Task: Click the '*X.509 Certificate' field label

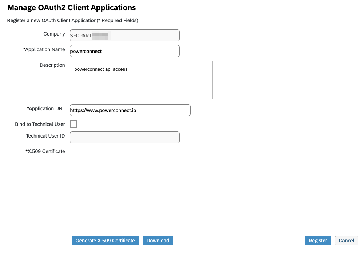Action: tap(45, 151)
